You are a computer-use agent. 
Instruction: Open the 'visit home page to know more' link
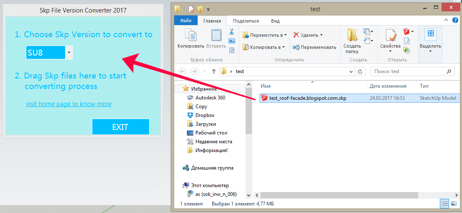69,104
